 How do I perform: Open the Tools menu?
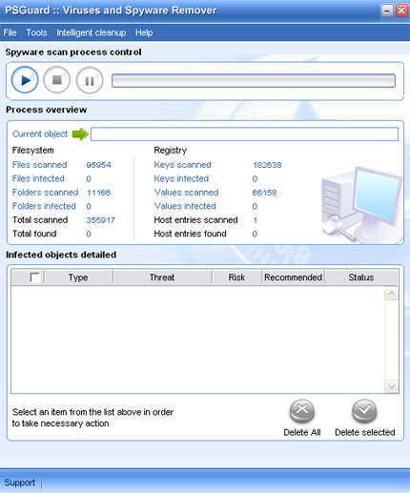click(36, 32)
